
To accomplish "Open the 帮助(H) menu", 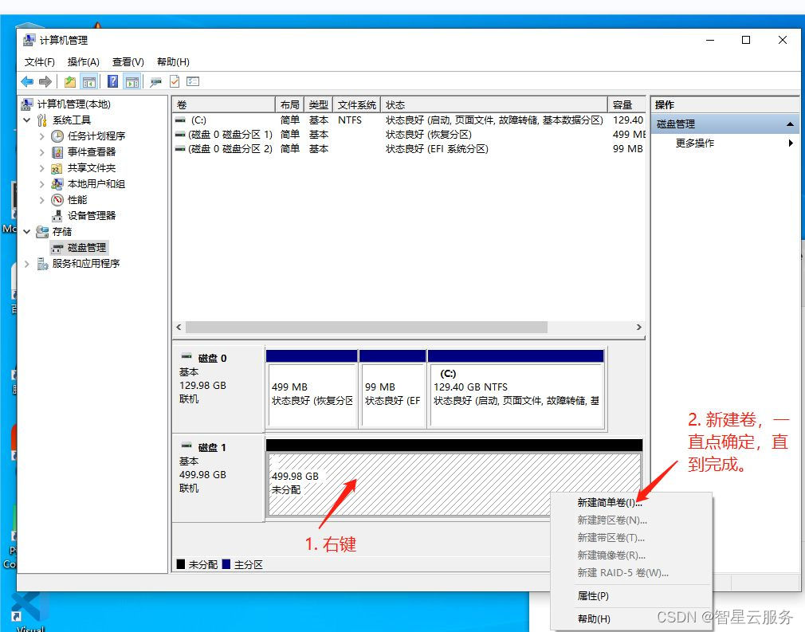I will coord(173,62).
